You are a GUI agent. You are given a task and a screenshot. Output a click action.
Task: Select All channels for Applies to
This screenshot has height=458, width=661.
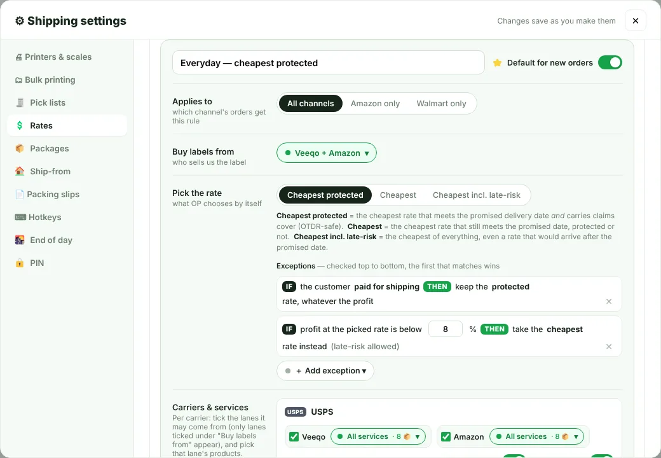311,103
